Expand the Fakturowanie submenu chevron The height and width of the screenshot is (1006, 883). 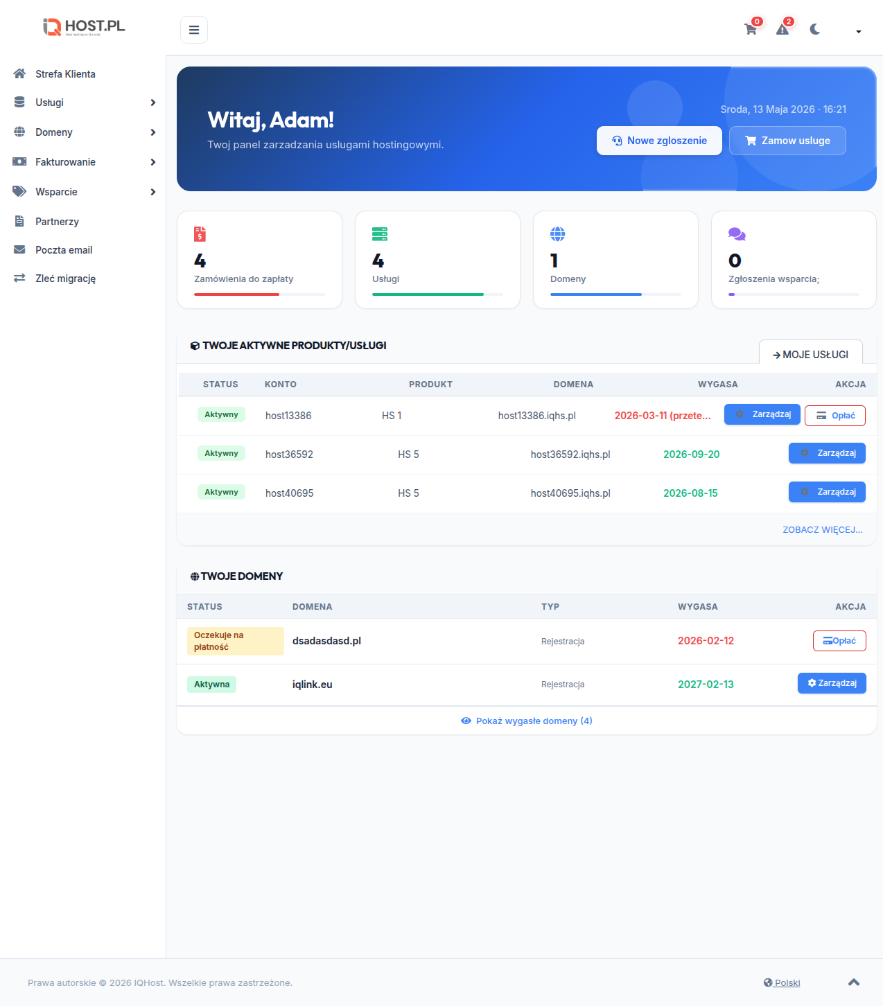(x=153, y=162)
